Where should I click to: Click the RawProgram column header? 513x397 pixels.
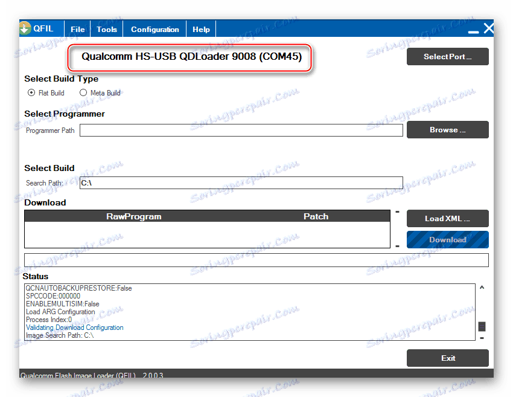tap(134, 216)
